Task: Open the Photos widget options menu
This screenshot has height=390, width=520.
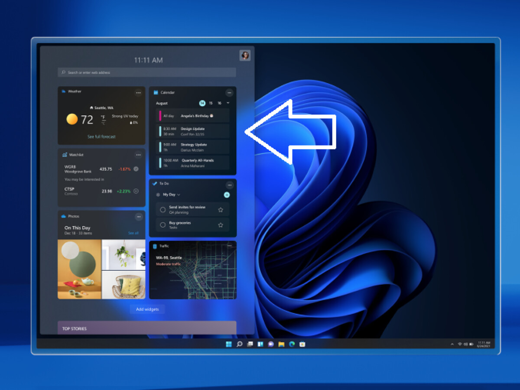Action: pyautogui.click(x=139, y=217)
